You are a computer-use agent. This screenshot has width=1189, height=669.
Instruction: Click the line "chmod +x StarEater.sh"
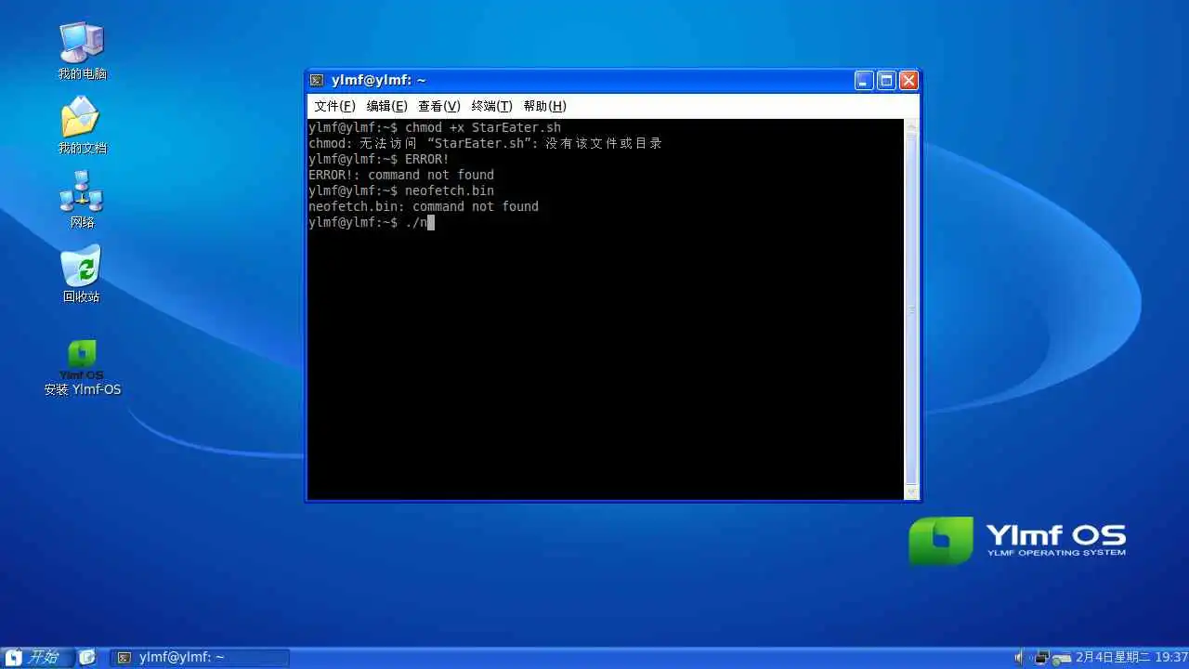click(x=435, y=127)
